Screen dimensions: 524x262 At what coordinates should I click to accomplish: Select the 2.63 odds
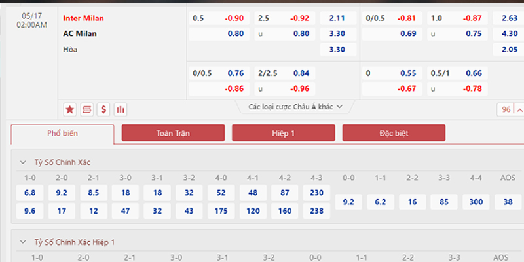pos(509,18)
